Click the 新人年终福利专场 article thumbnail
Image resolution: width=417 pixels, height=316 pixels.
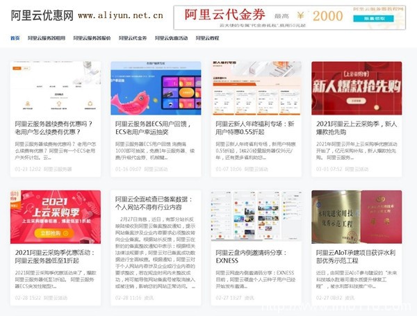click(256, 88)
